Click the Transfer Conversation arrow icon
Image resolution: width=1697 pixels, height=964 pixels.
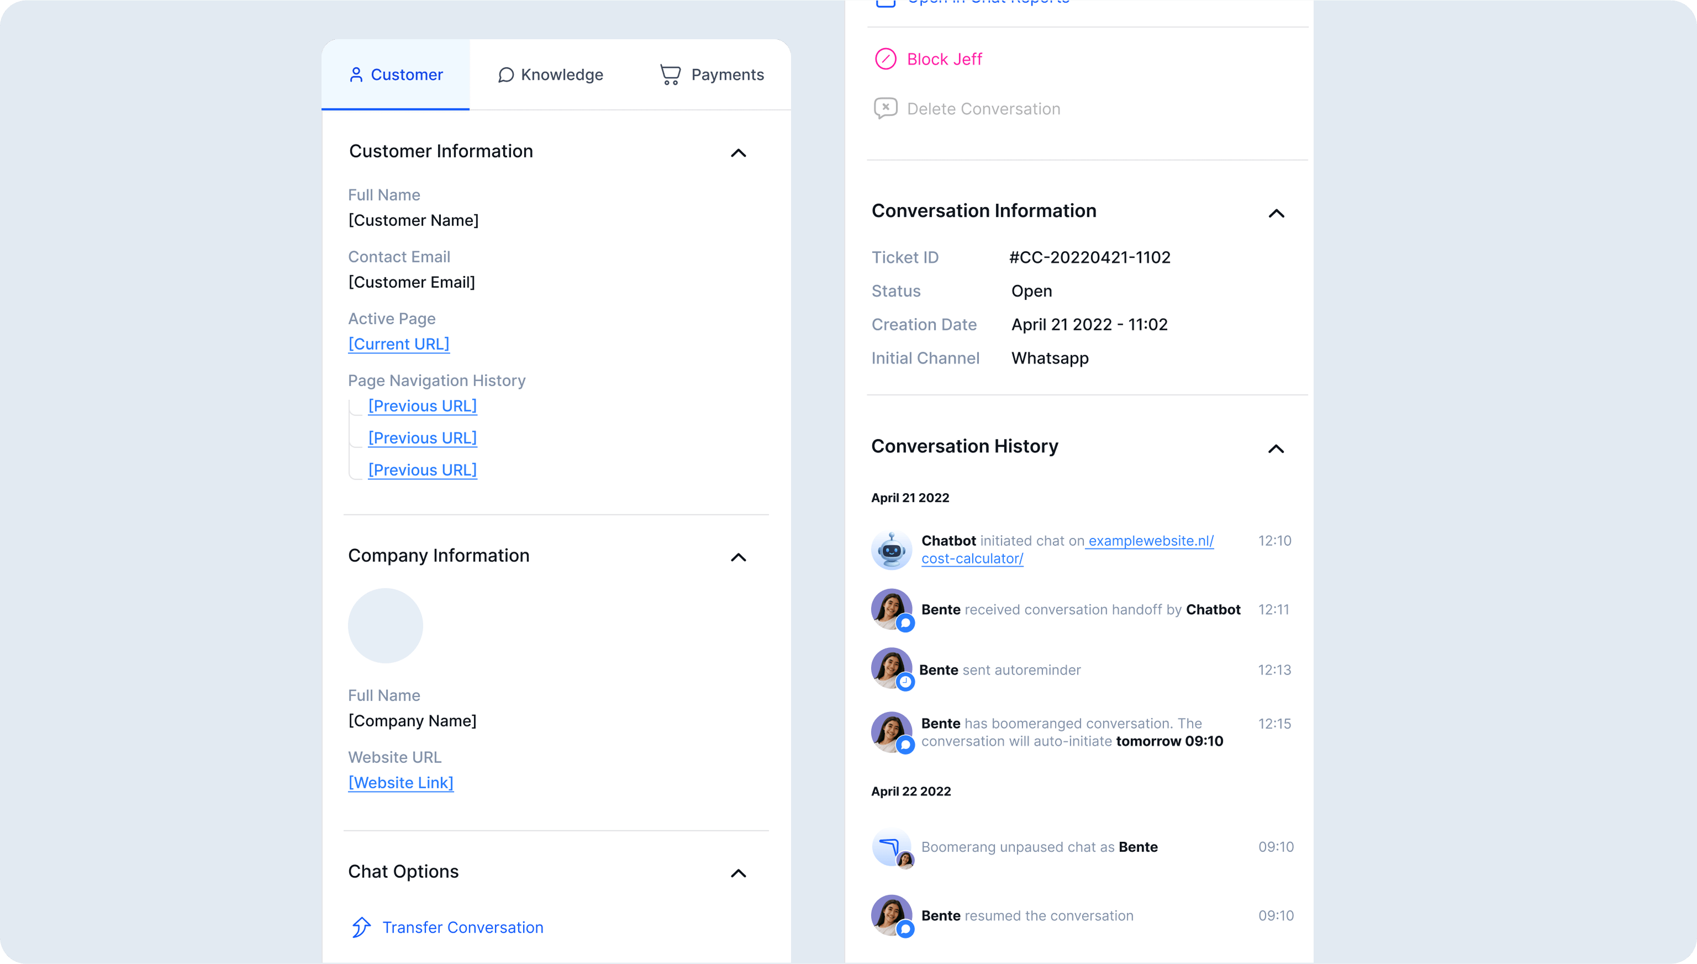click(361, 927)
